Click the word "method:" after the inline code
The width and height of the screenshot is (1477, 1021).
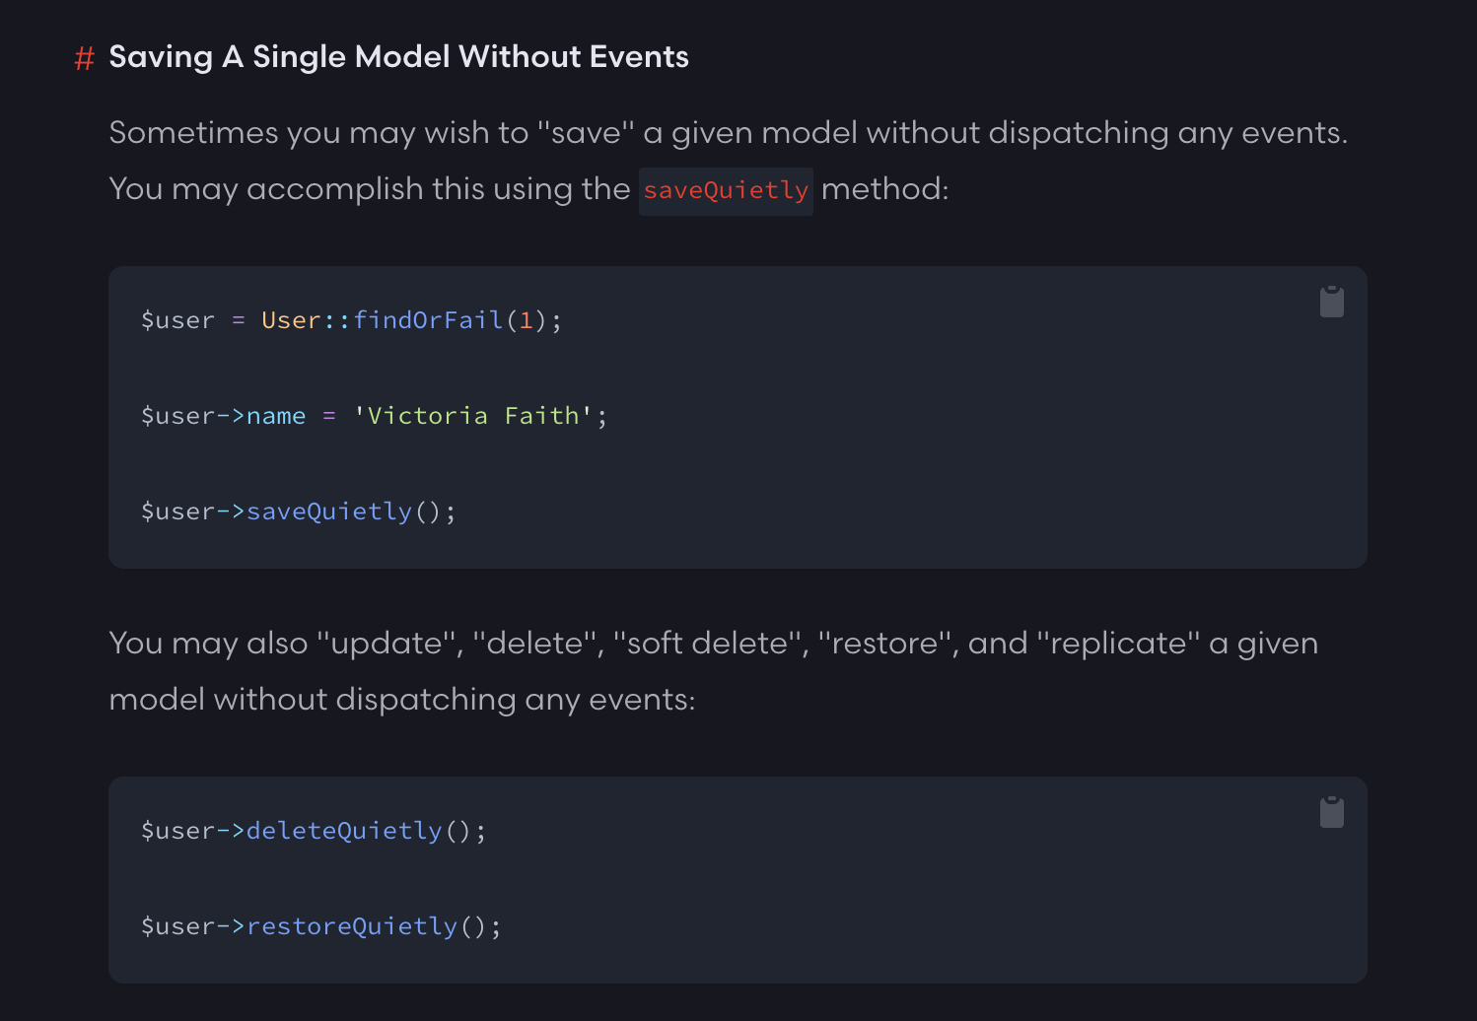pos(884,189)
